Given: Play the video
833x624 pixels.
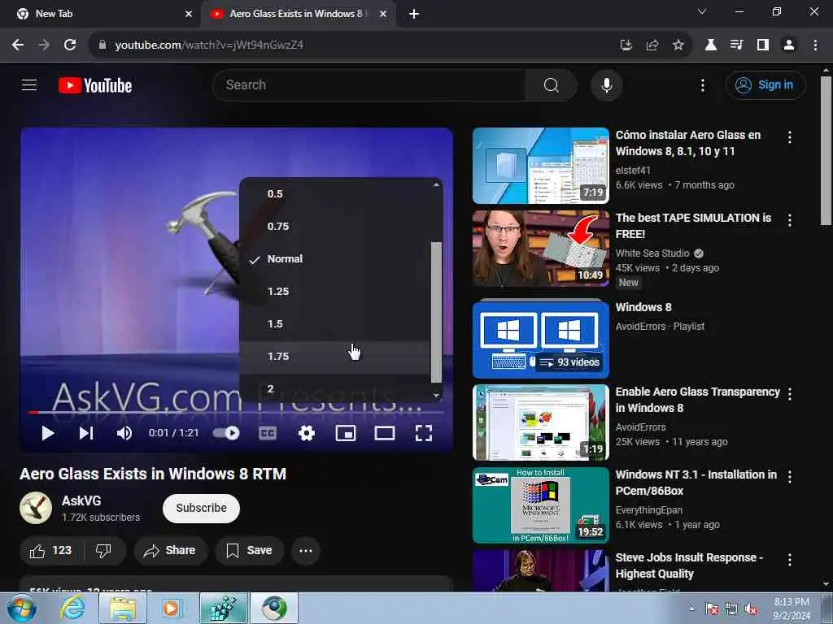Looking at the screenshot, I should coord(48,433).
